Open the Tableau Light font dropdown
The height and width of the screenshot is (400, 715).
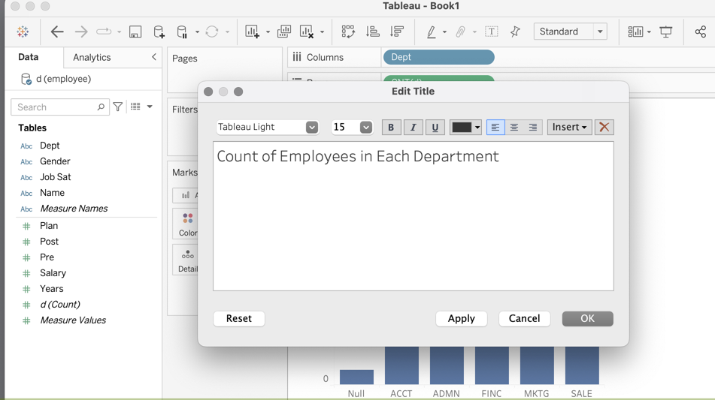(268, 128)
